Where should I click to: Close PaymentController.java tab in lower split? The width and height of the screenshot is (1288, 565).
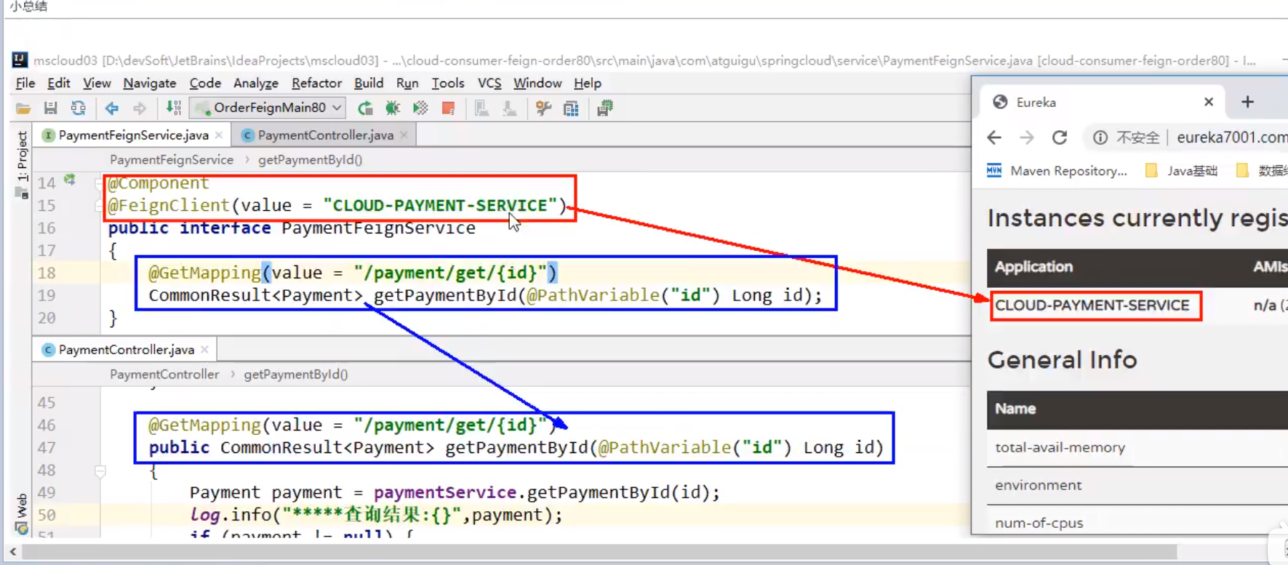point(205,350)
